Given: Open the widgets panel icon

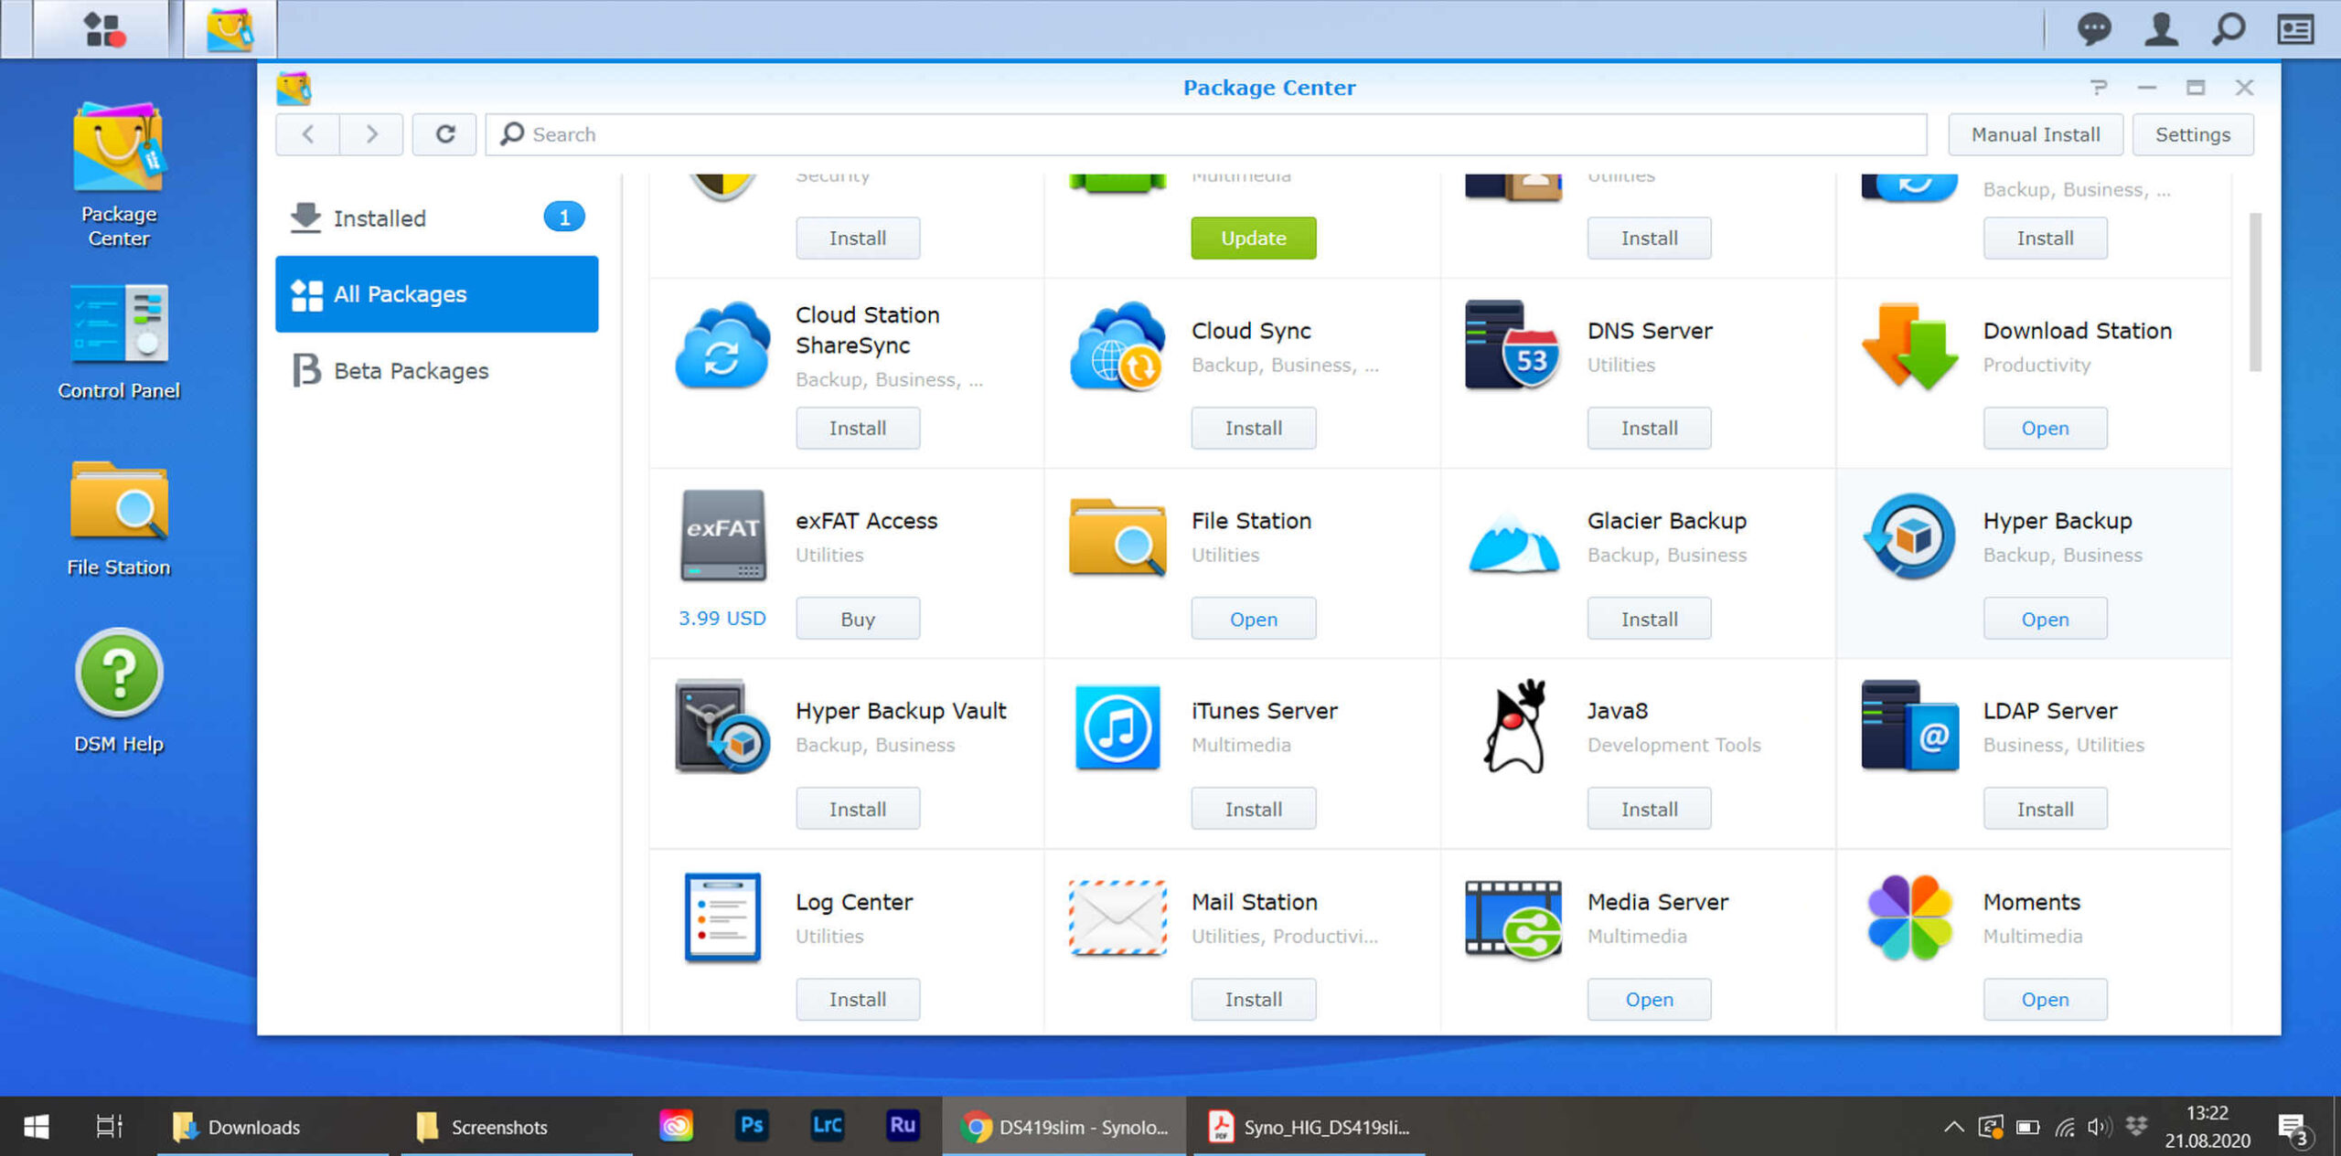Looking at the screenshot, I should 2295,29.
